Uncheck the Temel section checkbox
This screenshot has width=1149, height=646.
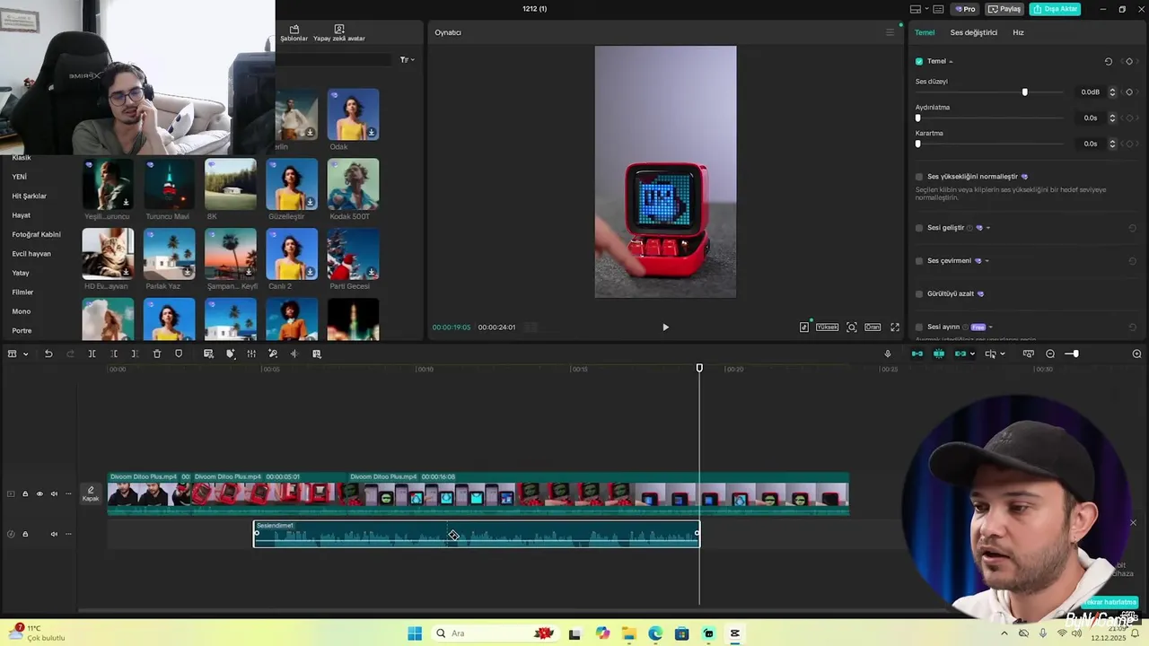[919, 62]
